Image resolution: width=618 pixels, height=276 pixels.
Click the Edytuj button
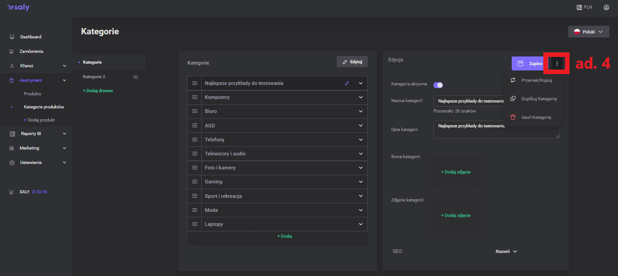click(x=352, y=62)
